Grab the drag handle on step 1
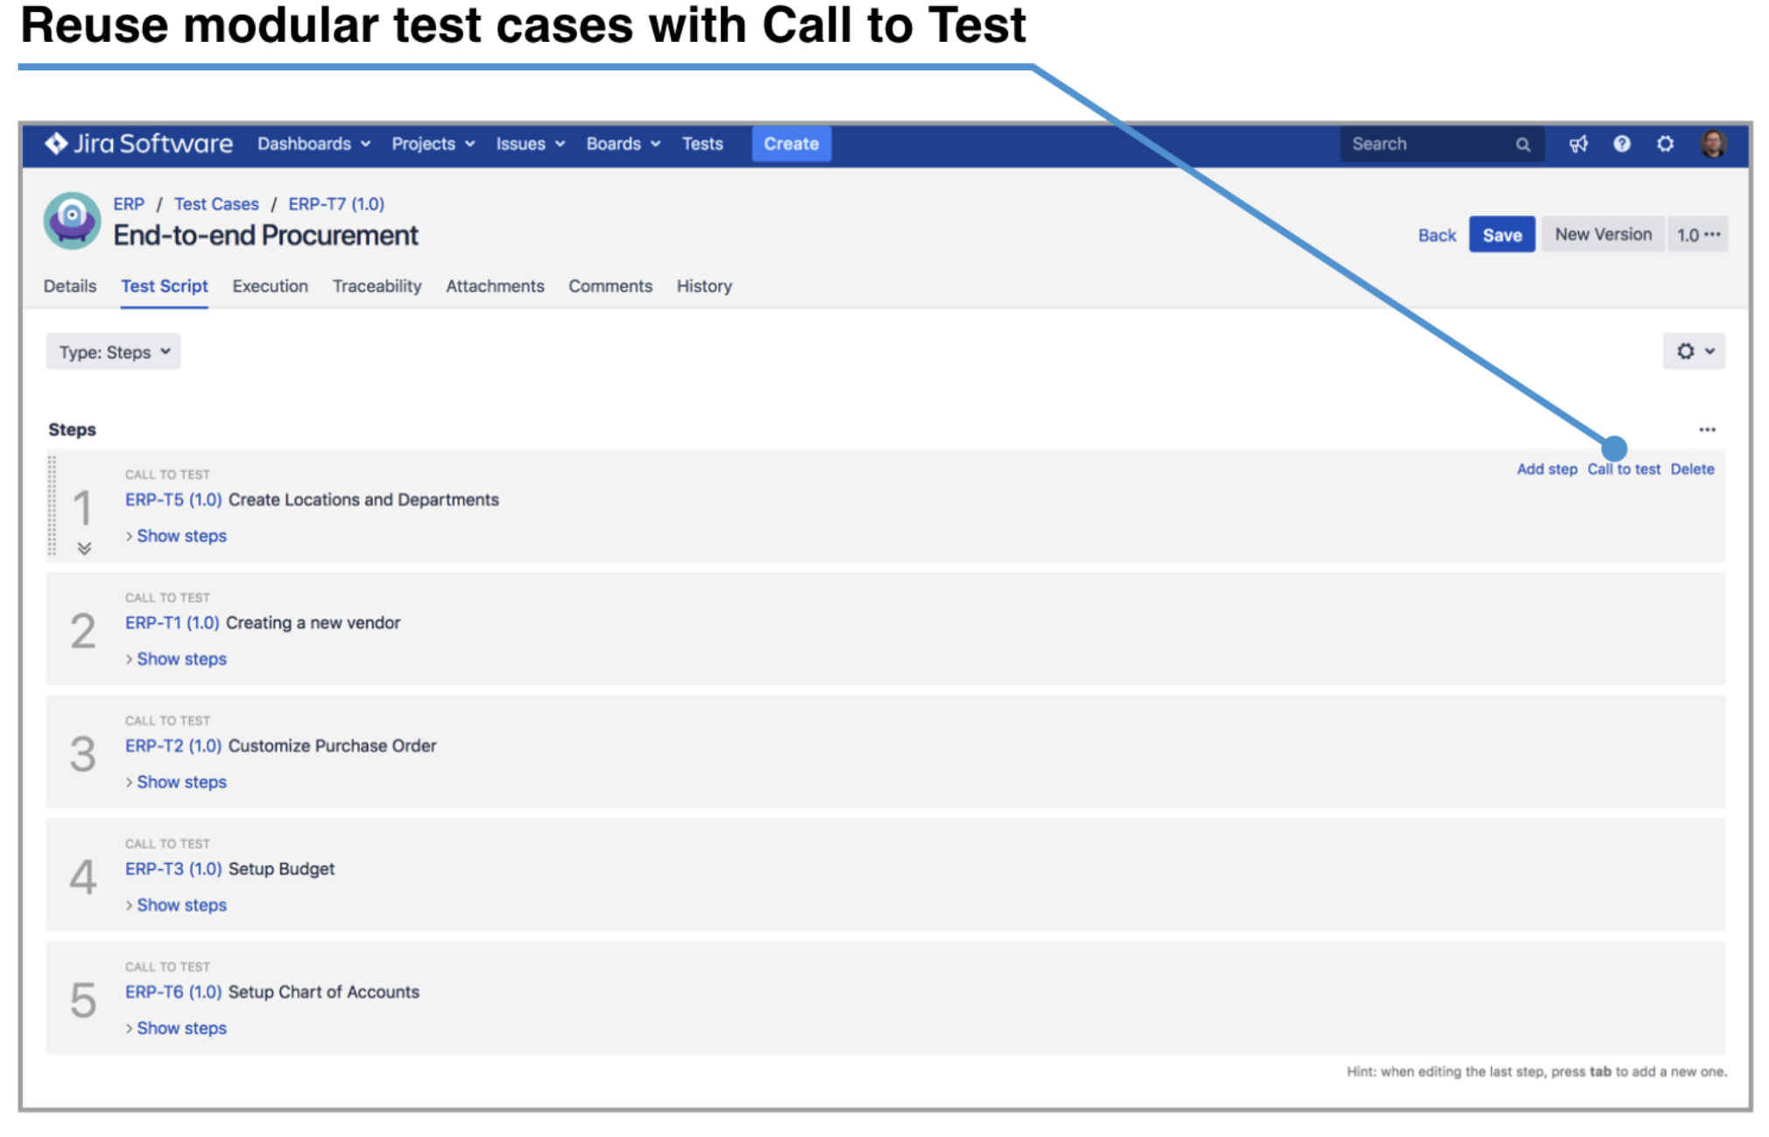1769x1137 pixels. [53, 506]
